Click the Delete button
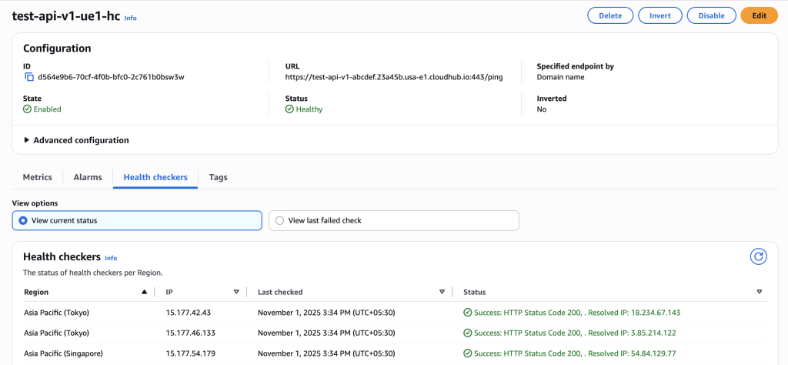This screenshot has height=365, width=788. click(610, 15)
